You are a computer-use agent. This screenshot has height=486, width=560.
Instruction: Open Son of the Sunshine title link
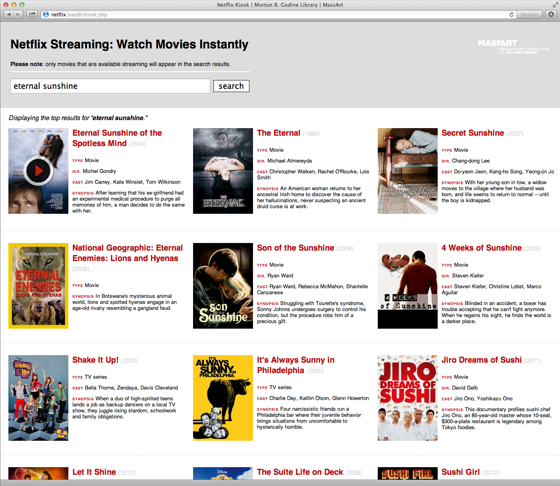(x=295, y=248)
